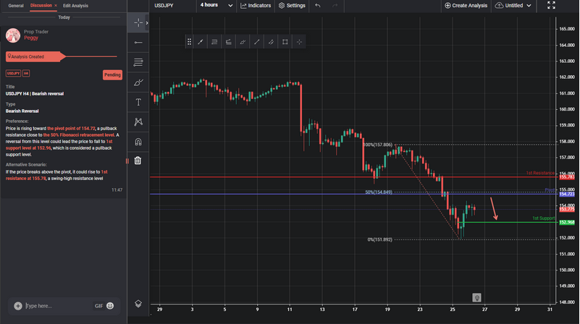
Task: Switch to the General tab
Action: pyautogui.click(x=16, y=6)
